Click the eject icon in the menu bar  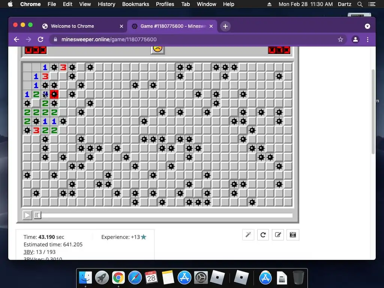(x=269, y=4)
